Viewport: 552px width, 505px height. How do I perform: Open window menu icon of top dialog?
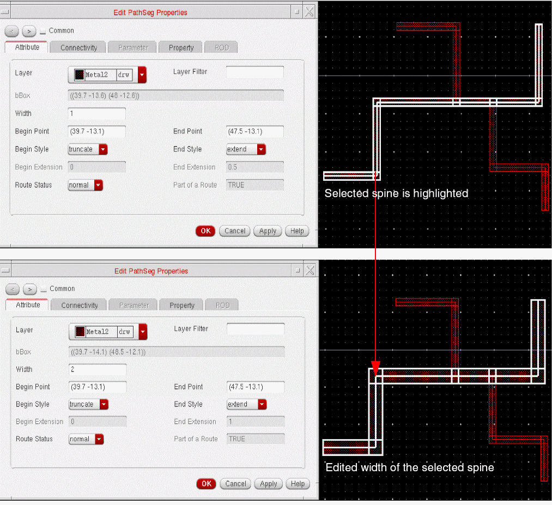click(5, 12)
